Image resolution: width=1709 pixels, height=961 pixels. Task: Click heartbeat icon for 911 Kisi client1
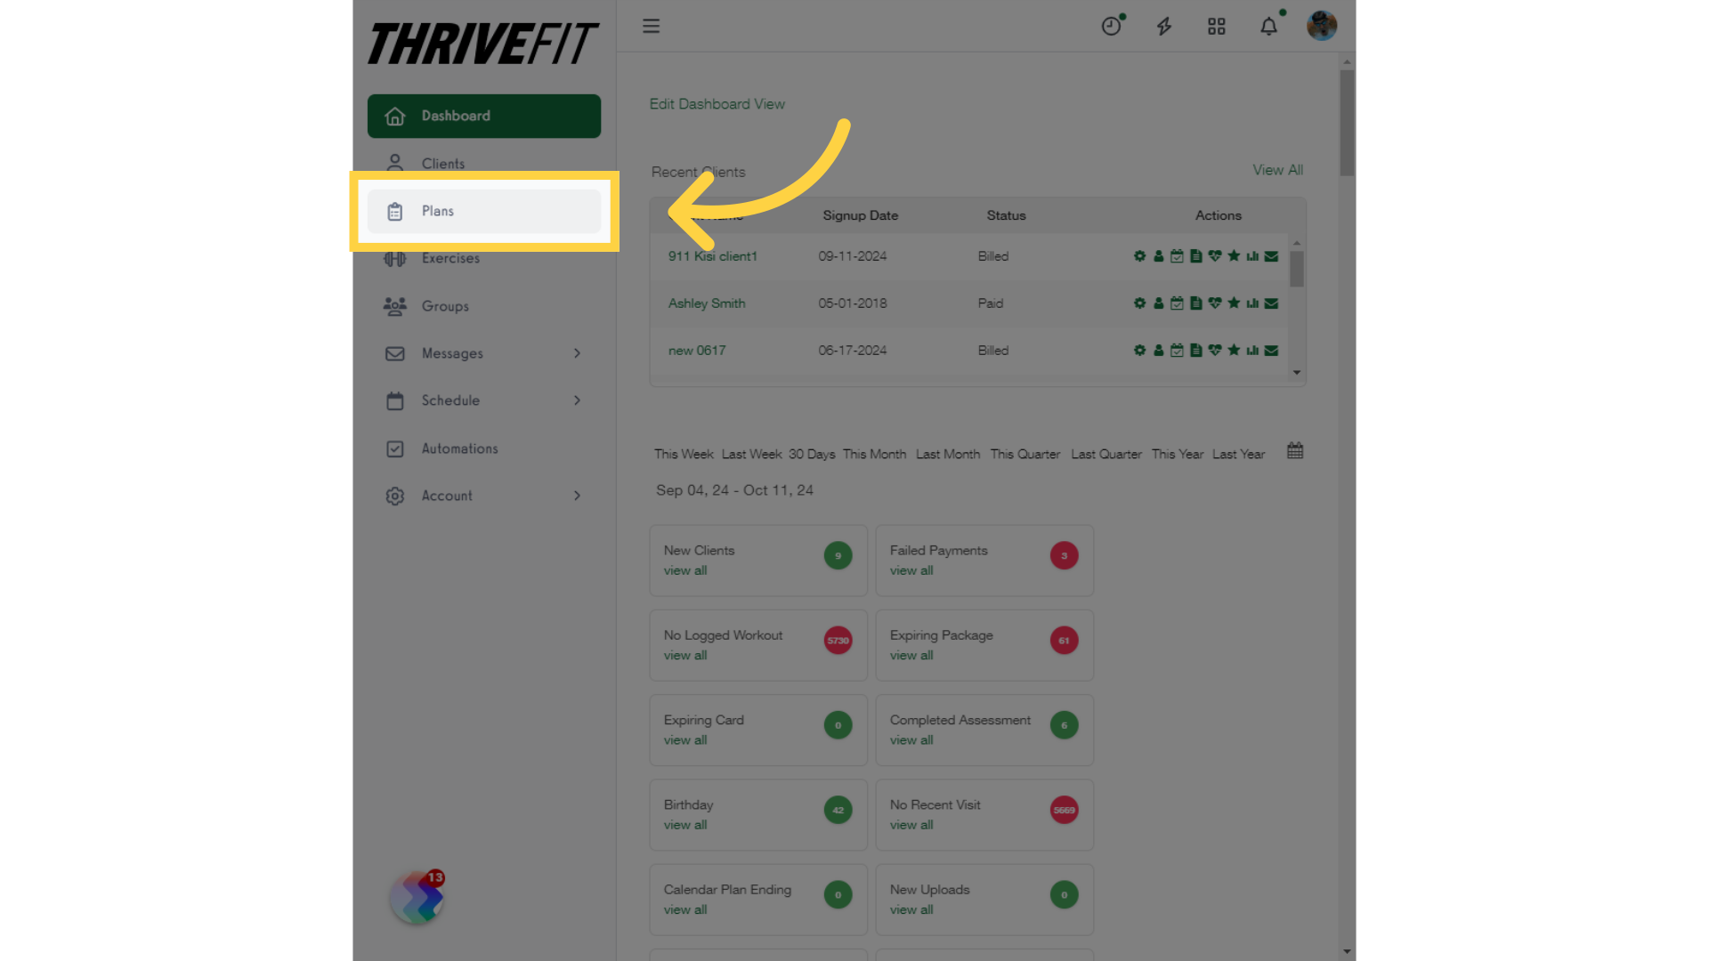pos(1215,256)
